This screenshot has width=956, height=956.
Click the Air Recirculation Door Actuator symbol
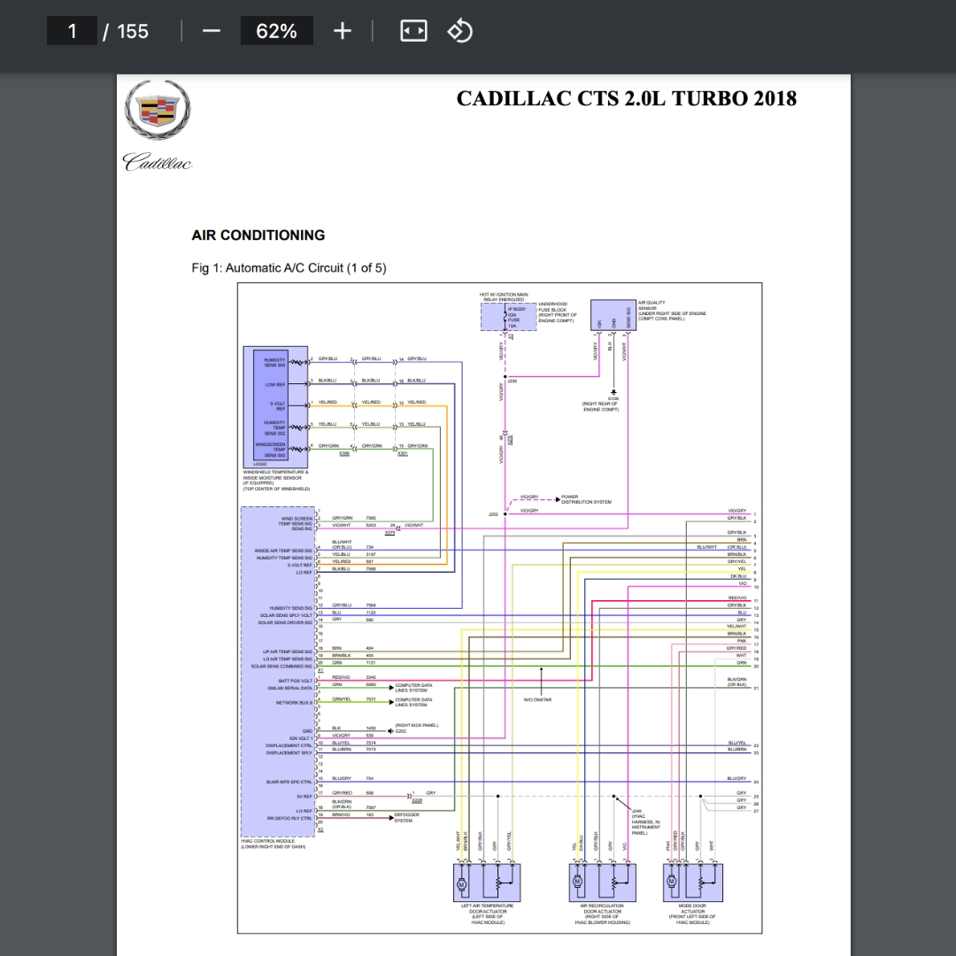point(603,883)
